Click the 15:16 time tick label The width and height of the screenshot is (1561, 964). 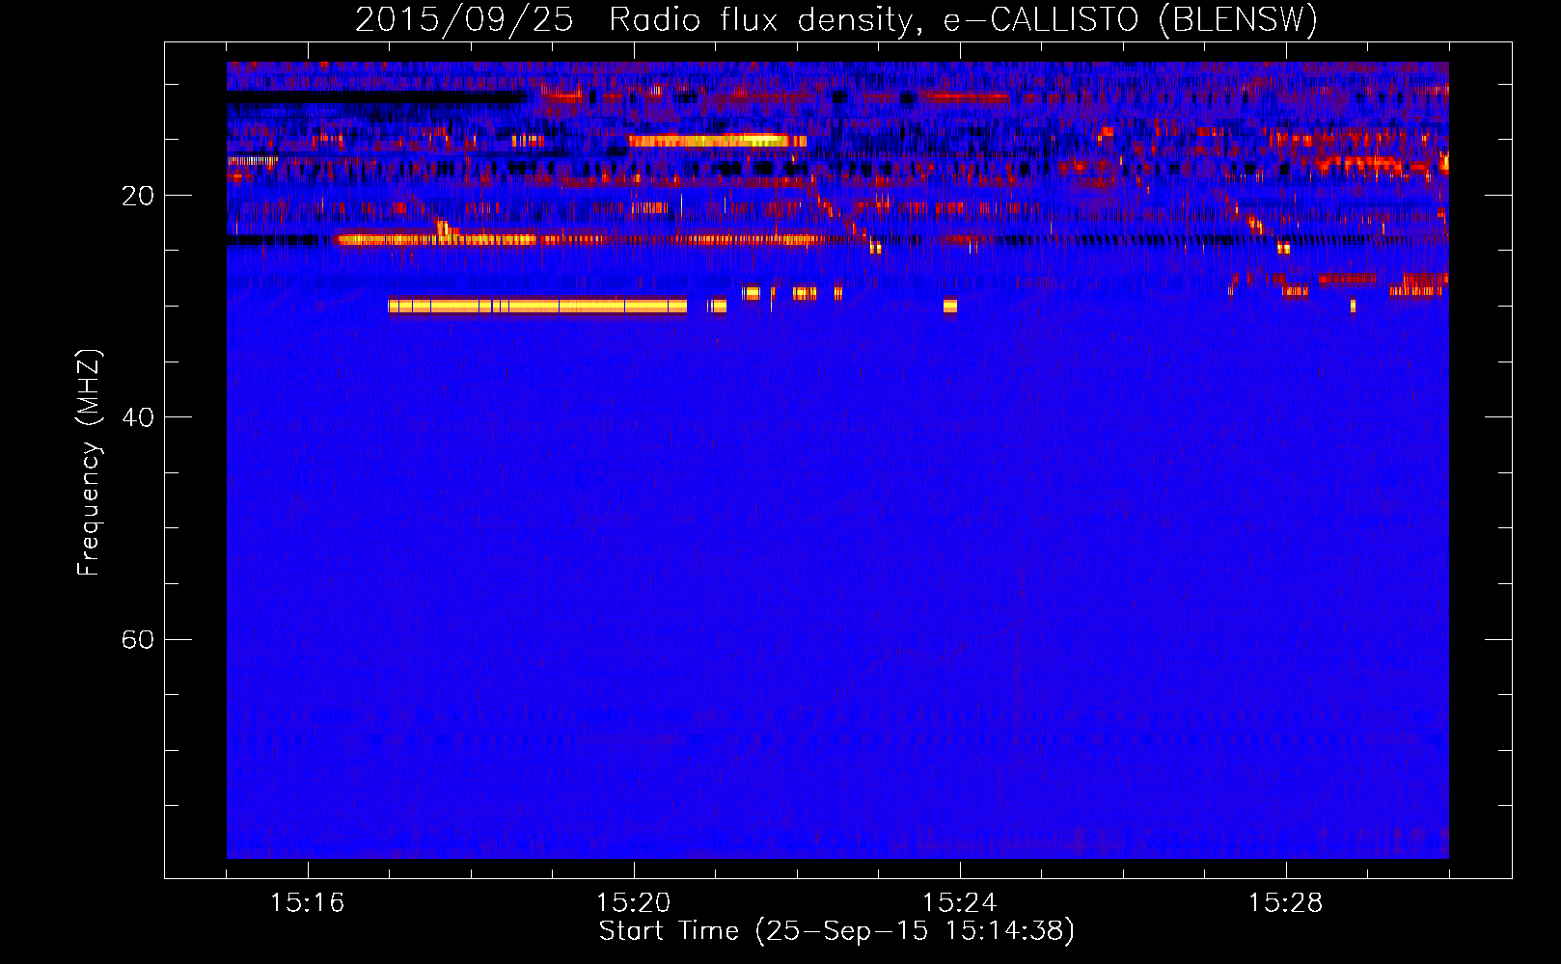(x=308, y=903)
